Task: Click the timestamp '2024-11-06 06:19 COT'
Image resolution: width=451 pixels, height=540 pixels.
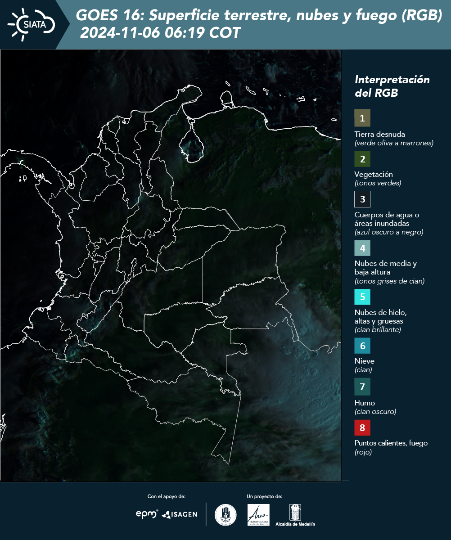Action: pyautogui.click(x=160, y=33)
